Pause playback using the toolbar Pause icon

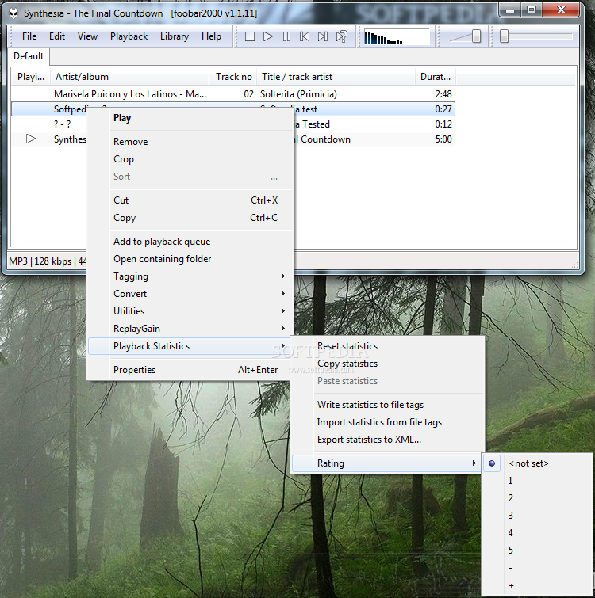(286, 36)
